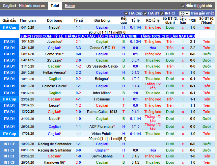Open Virtus Entella team link
Screen dimensions: 217x166
[x=102, y=134]
